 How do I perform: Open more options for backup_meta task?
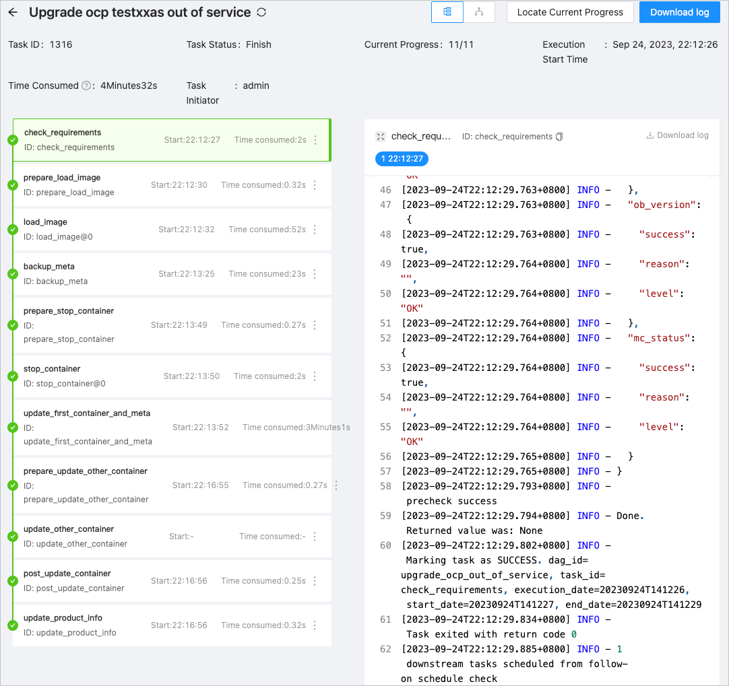[315, 274]
